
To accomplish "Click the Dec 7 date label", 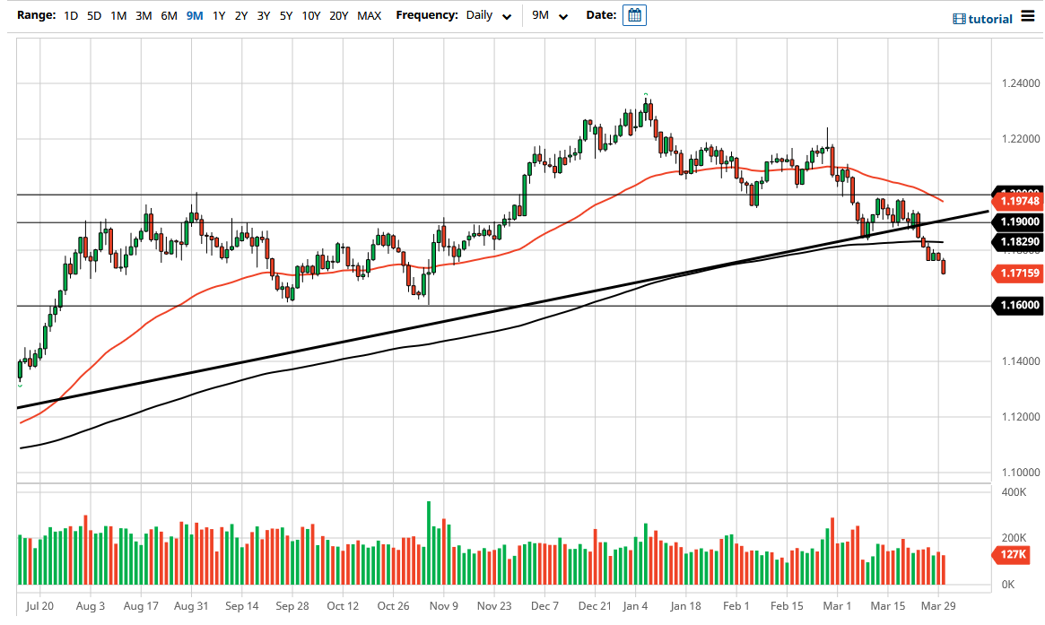I will [x=544, y=605].
